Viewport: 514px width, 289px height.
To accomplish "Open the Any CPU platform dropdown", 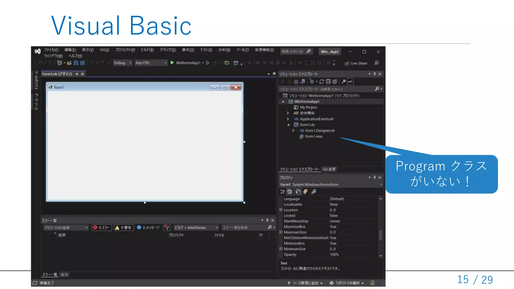I will click(151, 63).
